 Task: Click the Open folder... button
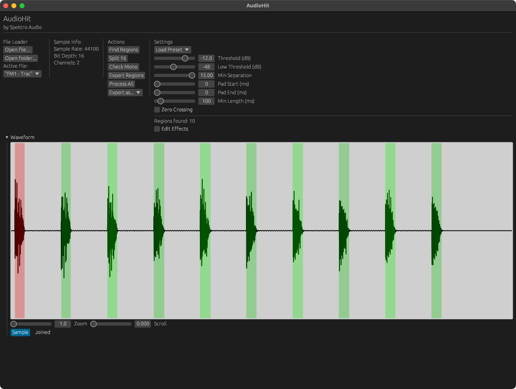[20, 58]
